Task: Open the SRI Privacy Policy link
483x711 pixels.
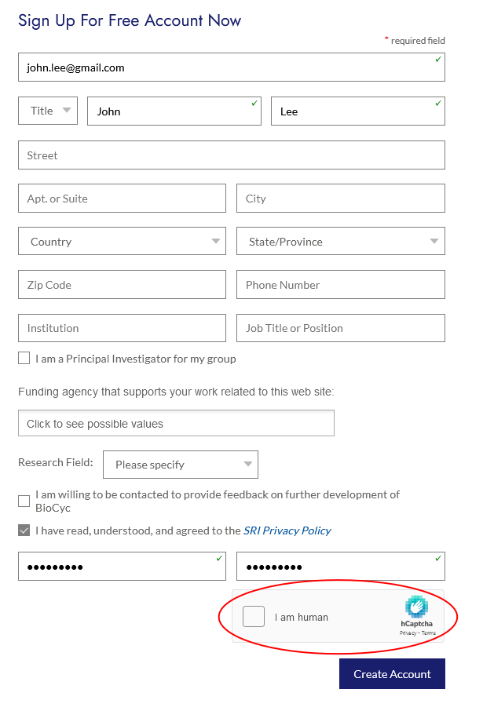Action: 287,531
